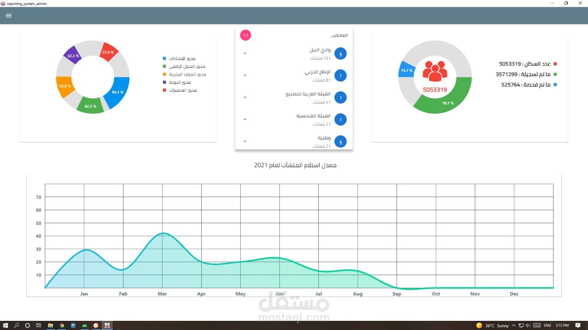Click the الهيئة العربية للتصنيع avatar circle
The height and width of the screenshot is (330, 588).
[340, 98]
